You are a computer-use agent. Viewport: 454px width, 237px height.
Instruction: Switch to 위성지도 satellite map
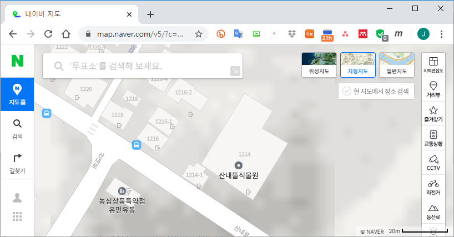(319, 65)
